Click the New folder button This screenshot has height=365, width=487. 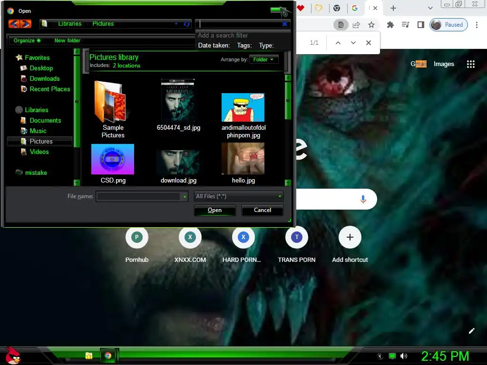click(x=68, y=41)
